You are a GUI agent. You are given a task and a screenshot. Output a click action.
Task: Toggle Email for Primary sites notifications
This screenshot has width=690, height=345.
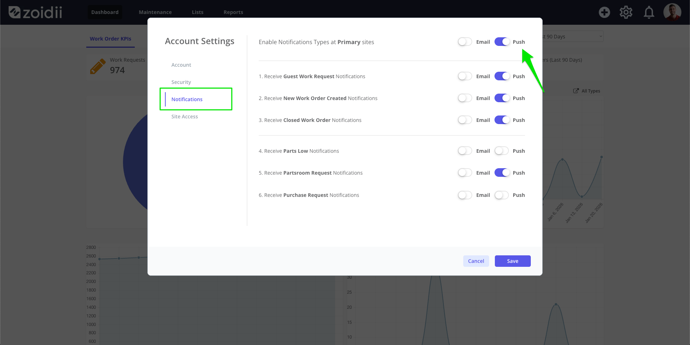tap(465, 42)
